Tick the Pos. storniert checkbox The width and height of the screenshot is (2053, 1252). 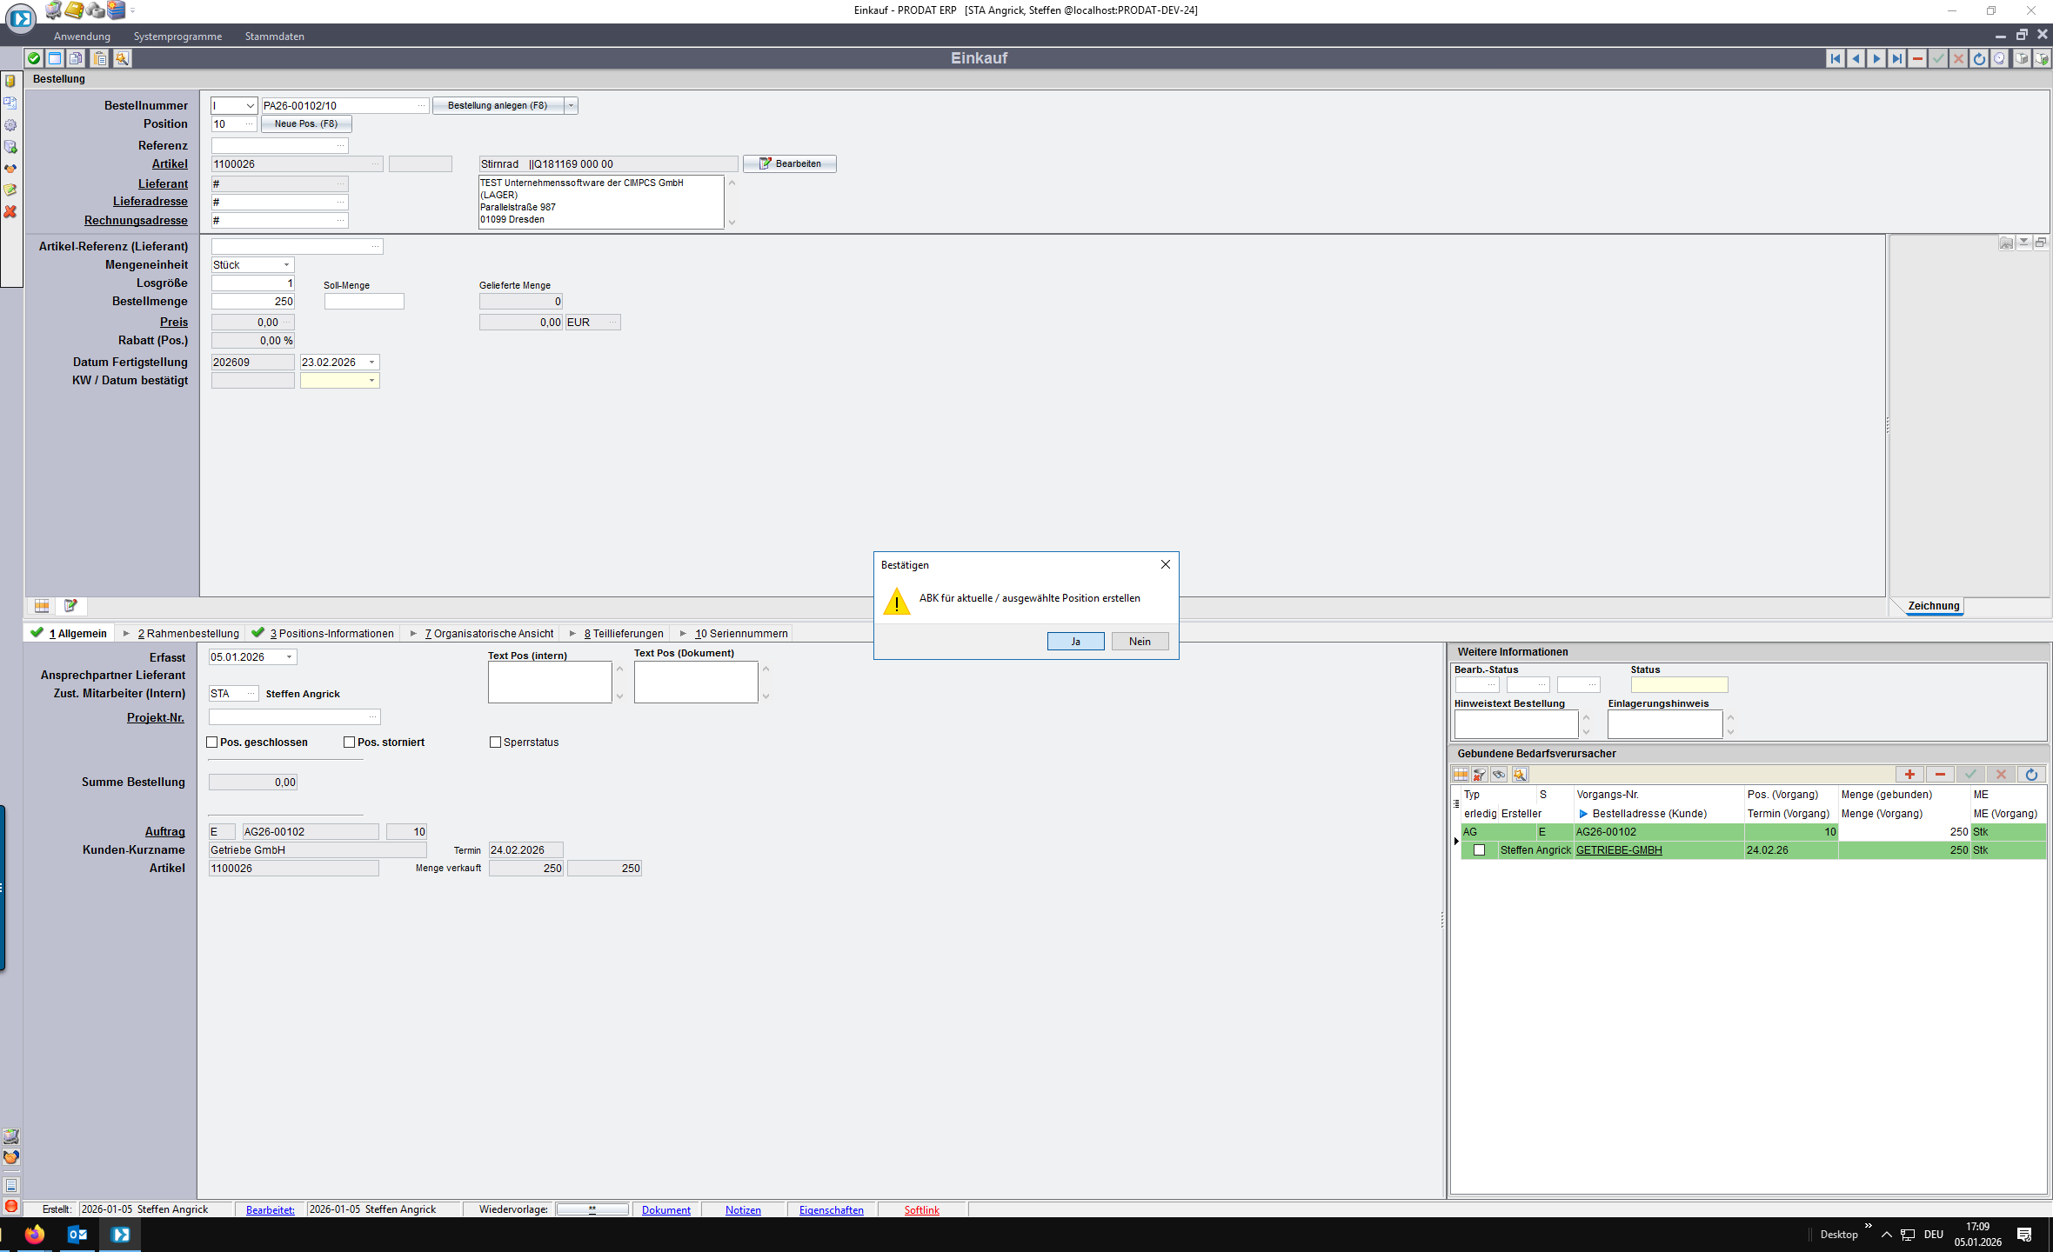349,742
